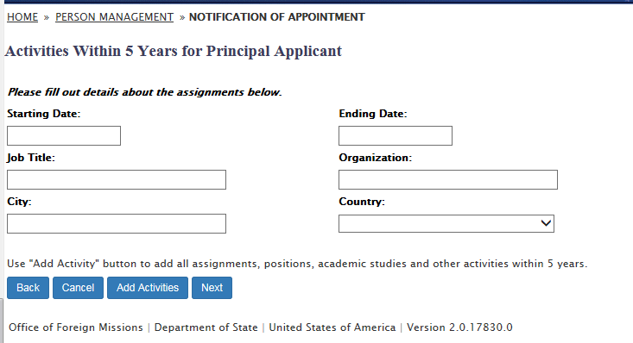
Task: Click the Back button
Action: click(x=28, y=288)
